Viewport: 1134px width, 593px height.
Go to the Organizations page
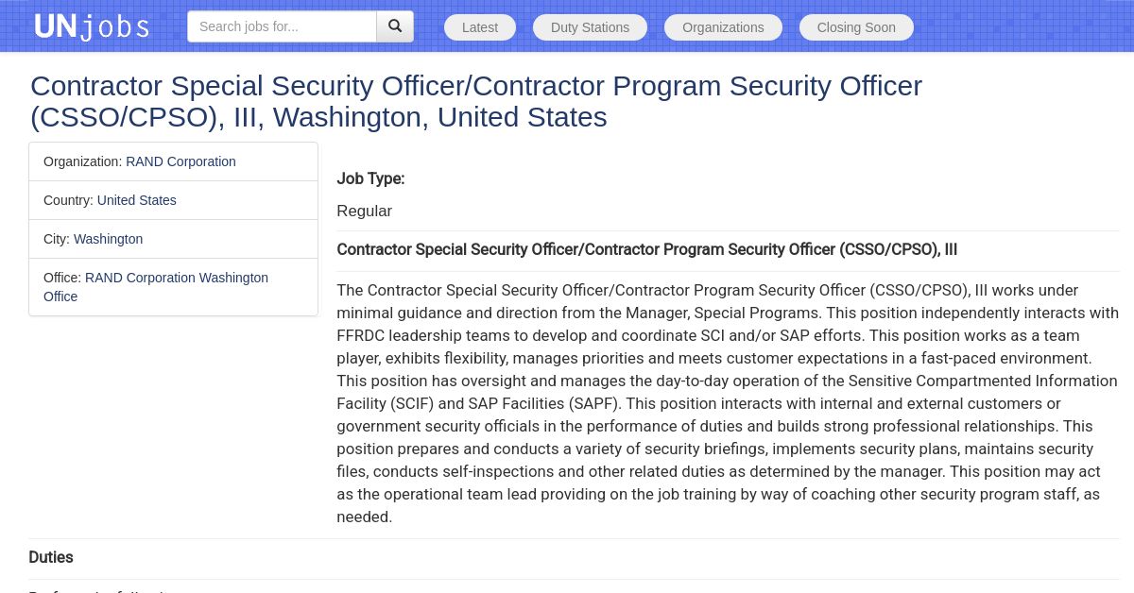point(723,27)
